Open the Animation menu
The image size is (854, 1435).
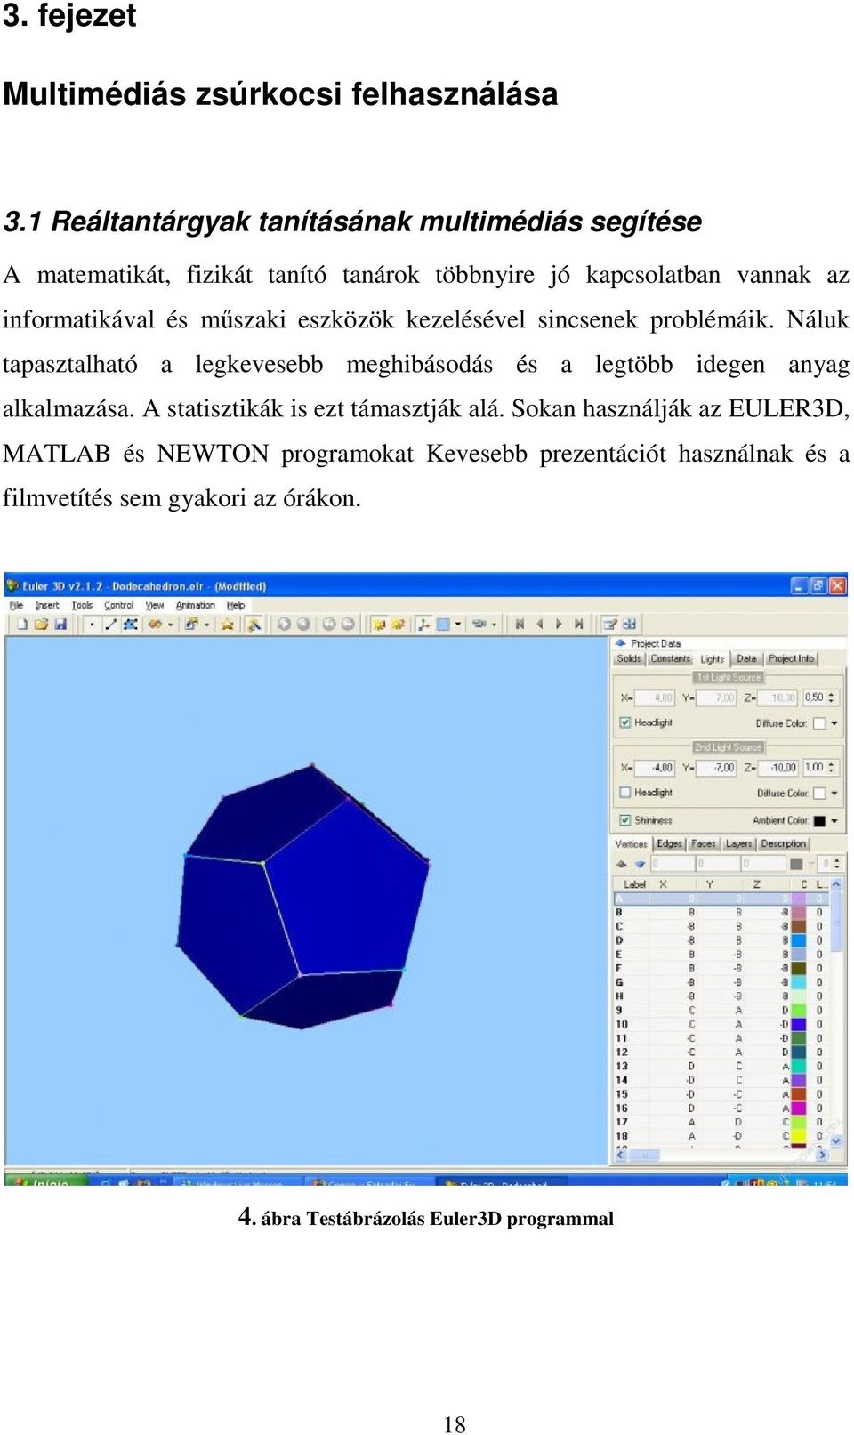click(x=196, y=605)
